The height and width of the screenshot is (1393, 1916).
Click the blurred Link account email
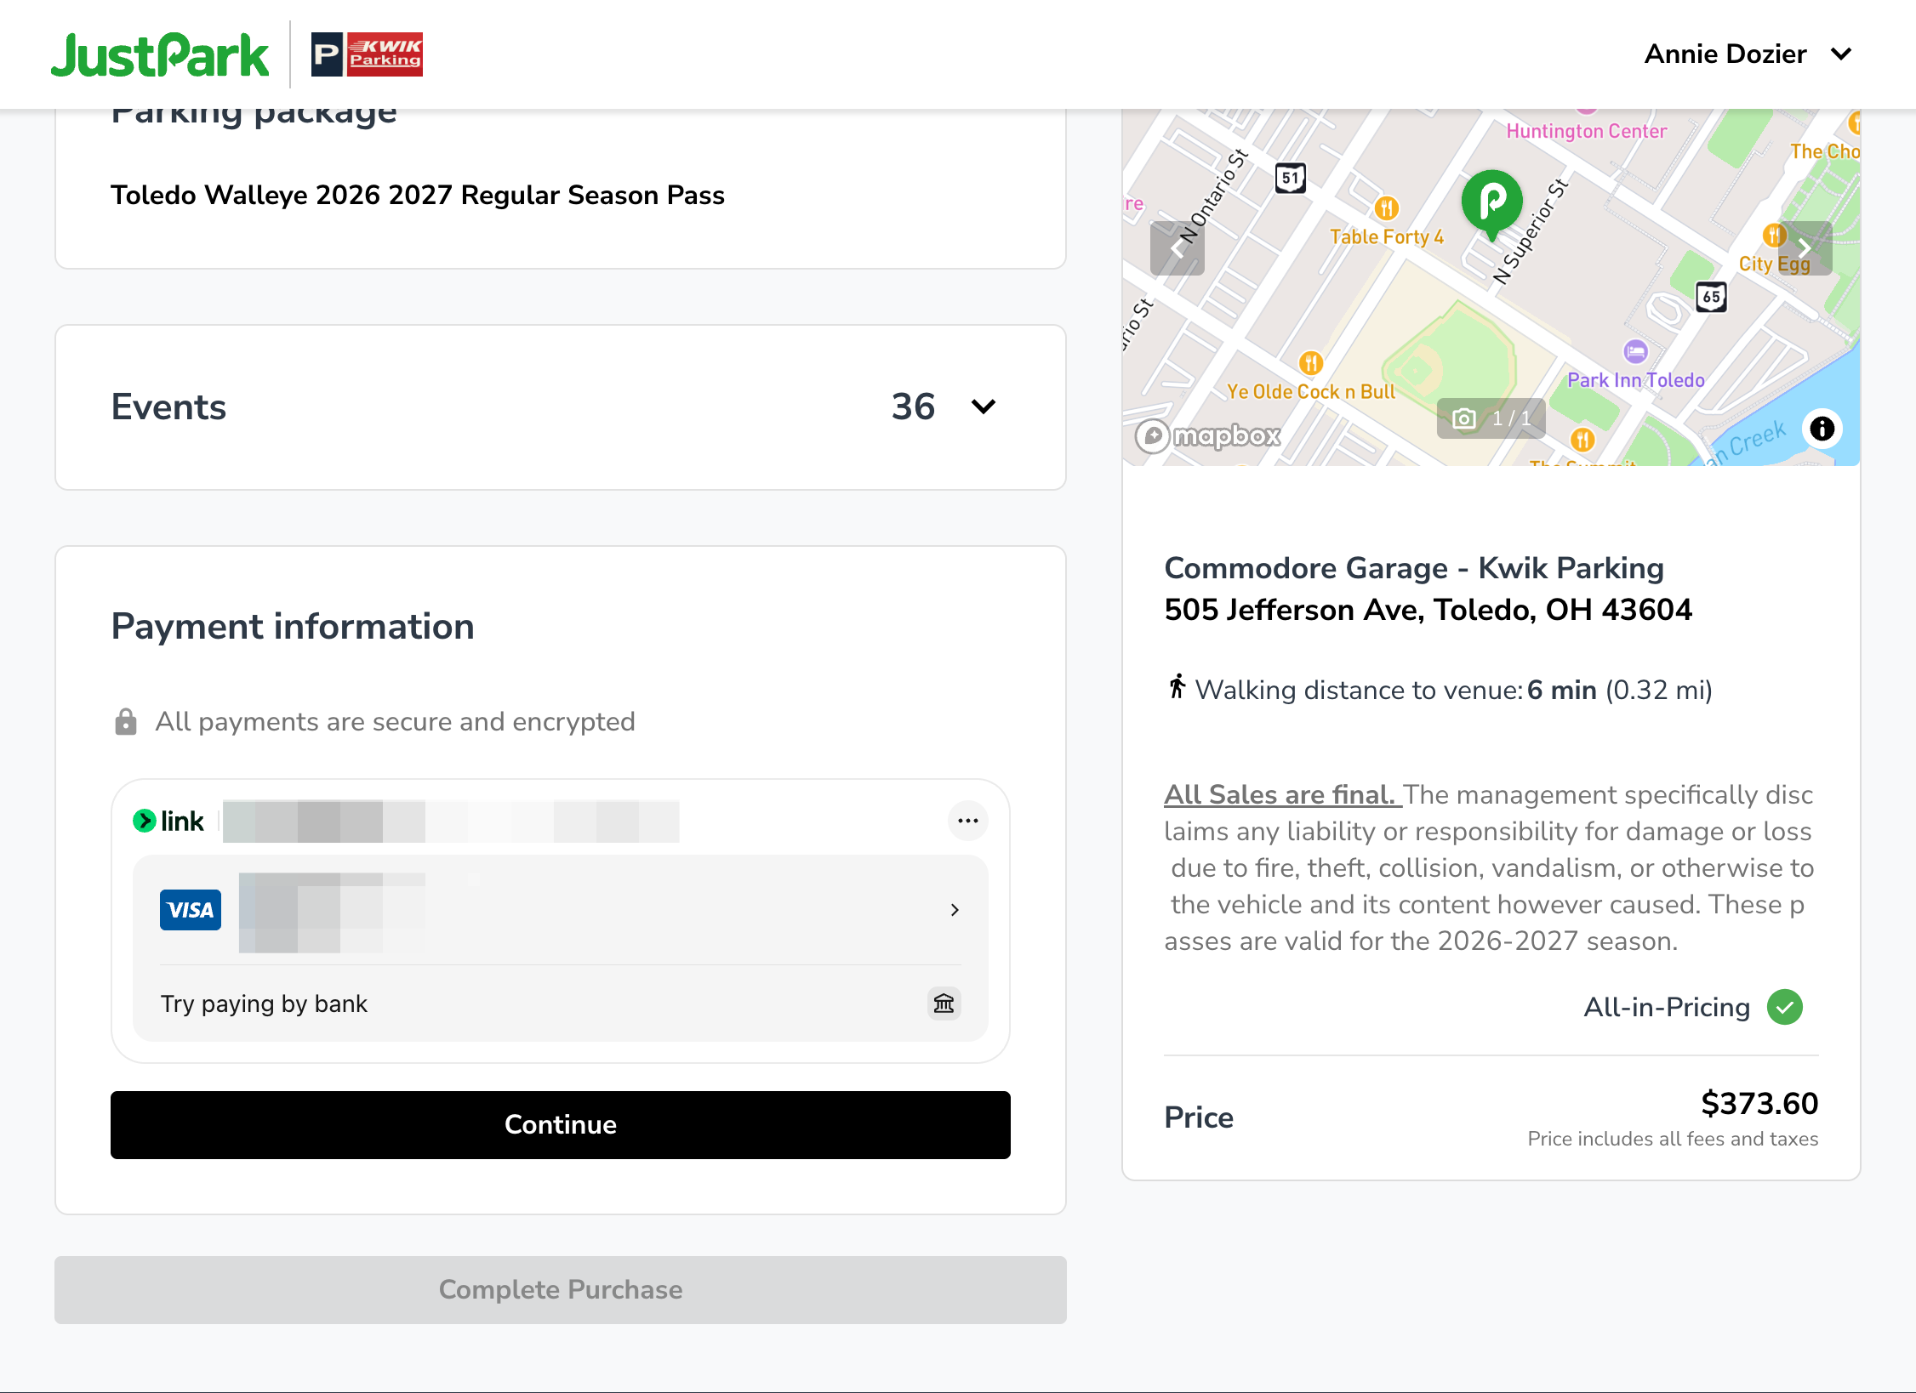click(x=451, y=821)
